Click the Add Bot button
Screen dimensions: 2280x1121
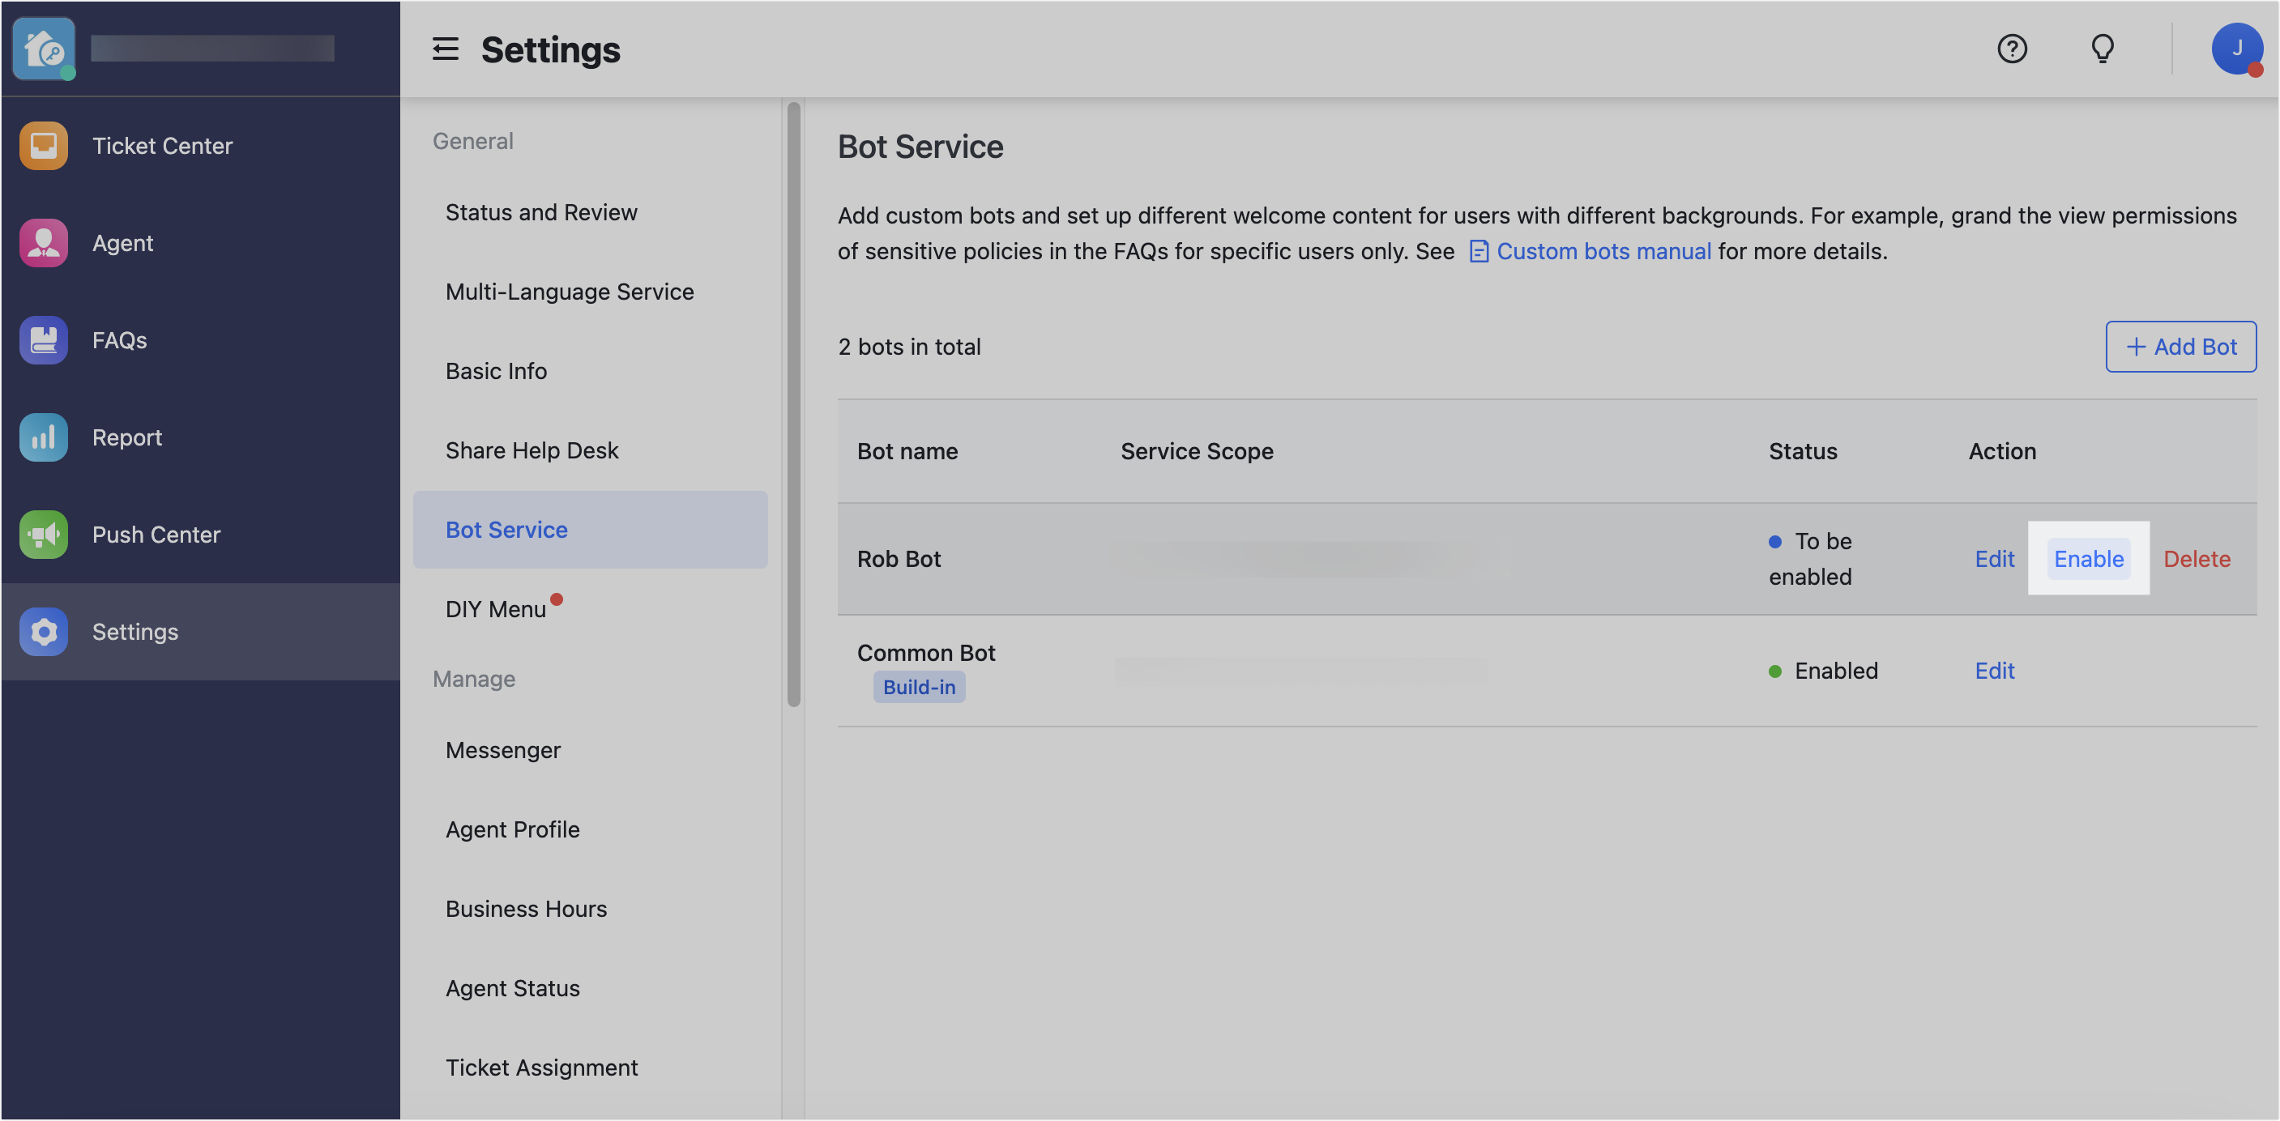(x=2181, y=346)
